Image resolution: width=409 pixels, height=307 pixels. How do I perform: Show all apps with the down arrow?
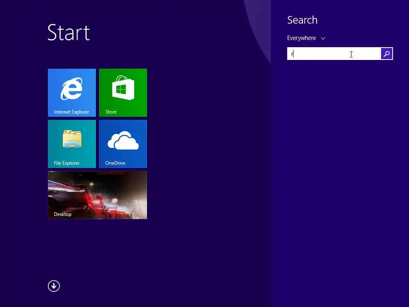(54, 286)
